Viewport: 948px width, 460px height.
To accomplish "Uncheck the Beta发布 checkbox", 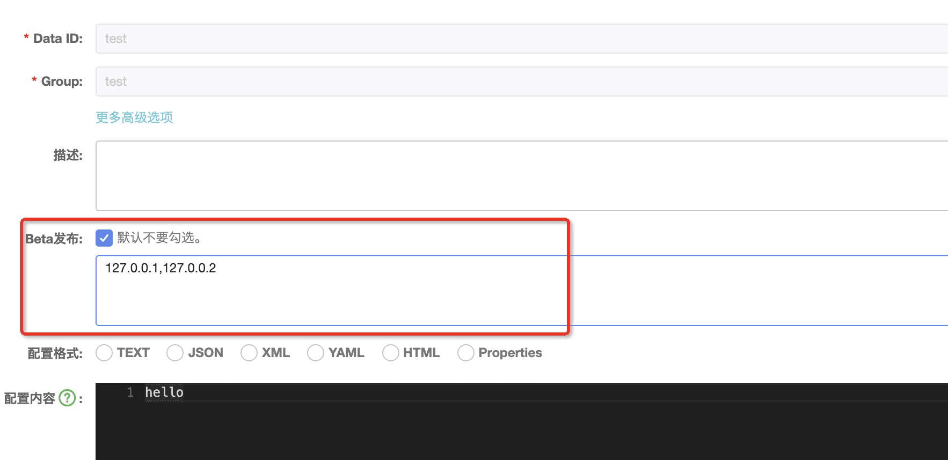I will coord(104,238).
